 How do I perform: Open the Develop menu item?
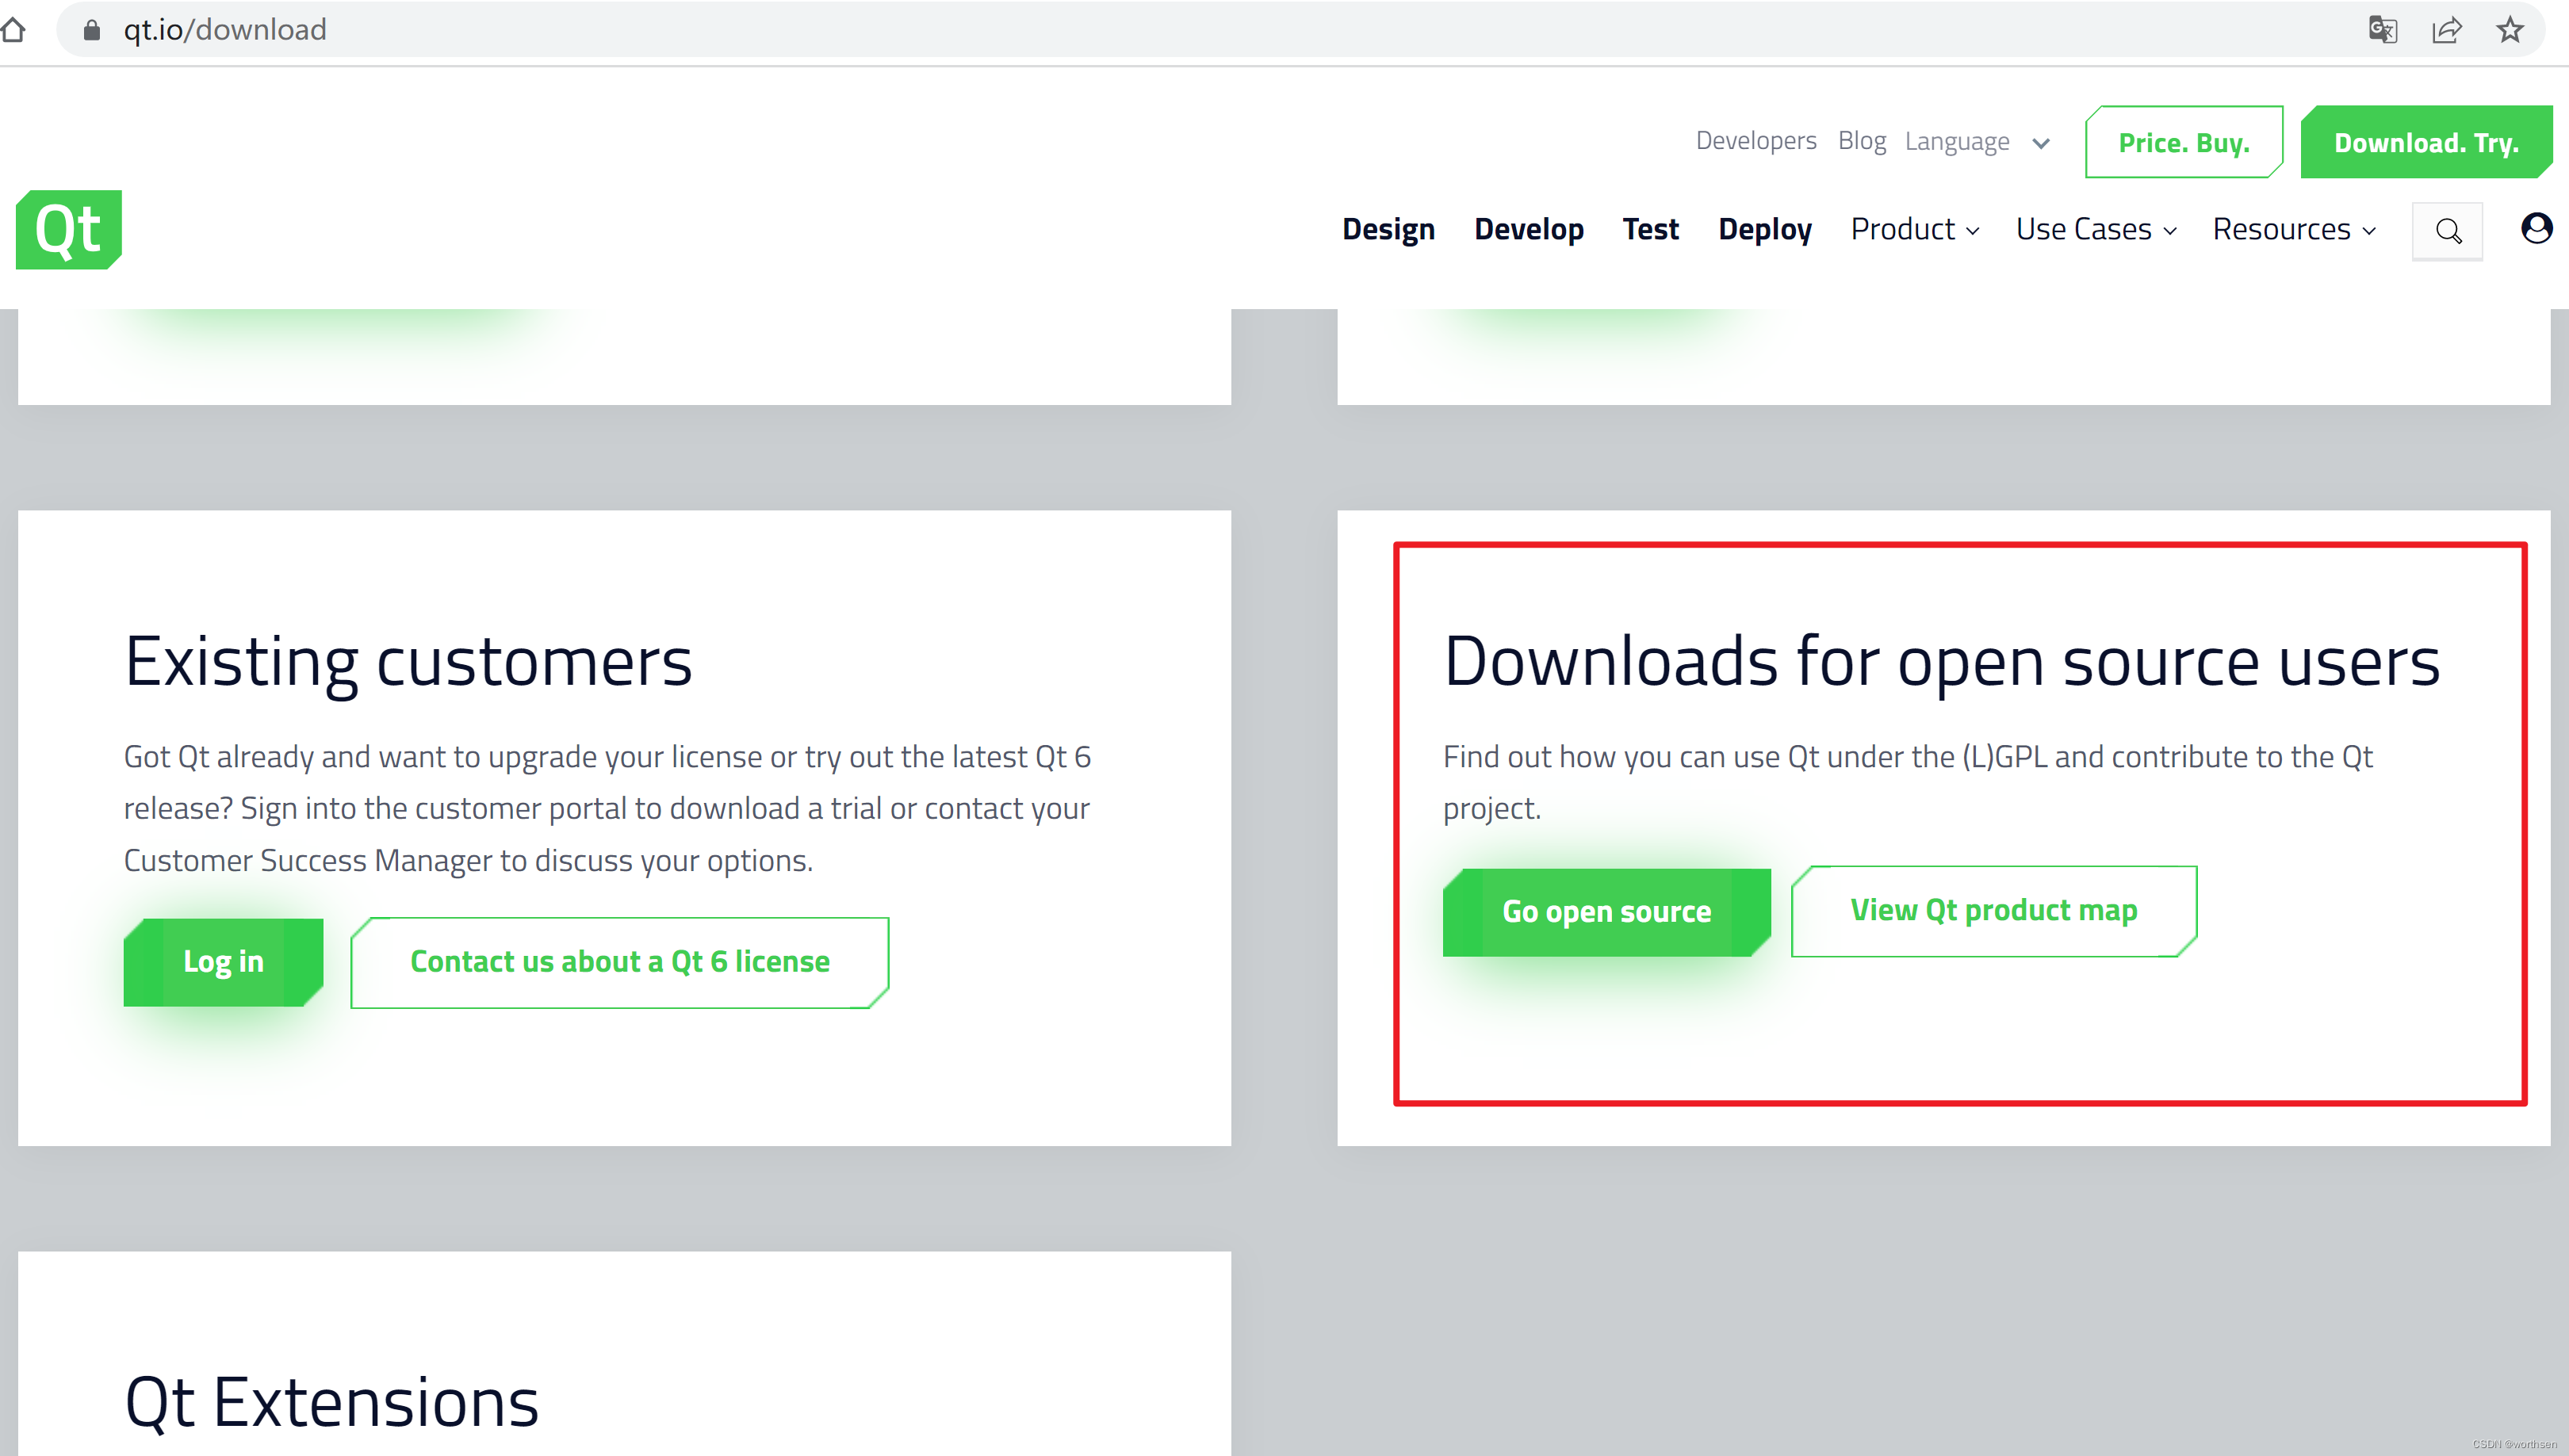click(x=1529, y=229)
